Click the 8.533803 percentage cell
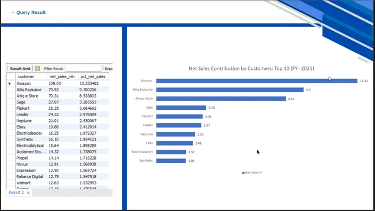The image size is (375, 211). pos(88,96)
